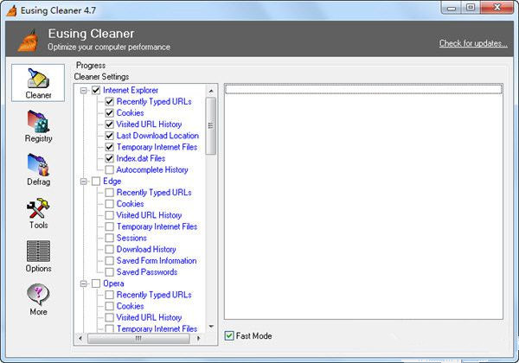This screenshot has height=363, width=519.
Task: Uncheck Index.dat Files checkbox
Action: 110,158
